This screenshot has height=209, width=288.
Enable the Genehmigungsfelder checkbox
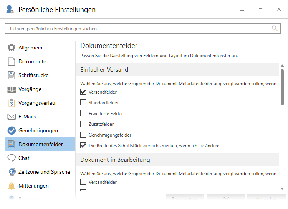coord(83,135)
